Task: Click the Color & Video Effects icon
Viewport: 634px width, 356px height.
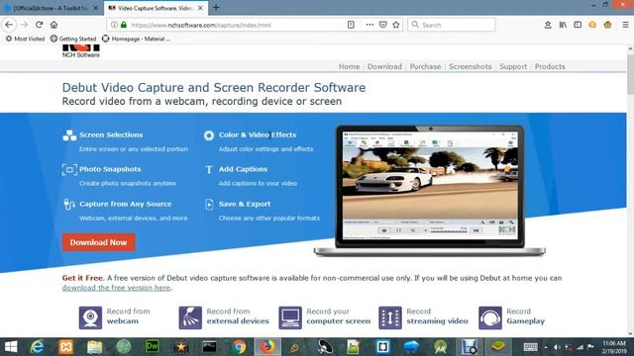Action: click(x=209, y=135)
